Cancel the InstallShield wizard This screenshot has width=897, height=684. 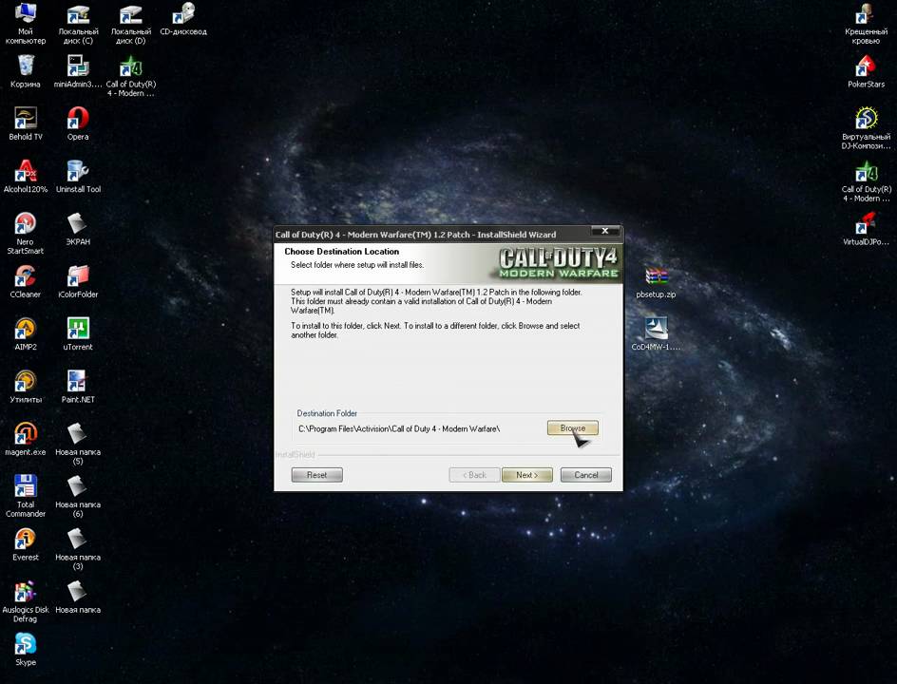pos(585,475)
